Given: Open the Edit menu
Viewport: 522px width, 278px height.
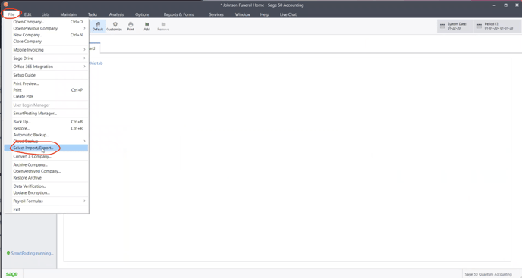Looking at the screenshot, I should point(27,14).
